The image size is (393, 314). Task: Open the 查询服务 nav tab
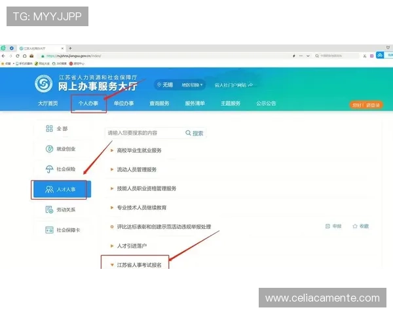159,103
